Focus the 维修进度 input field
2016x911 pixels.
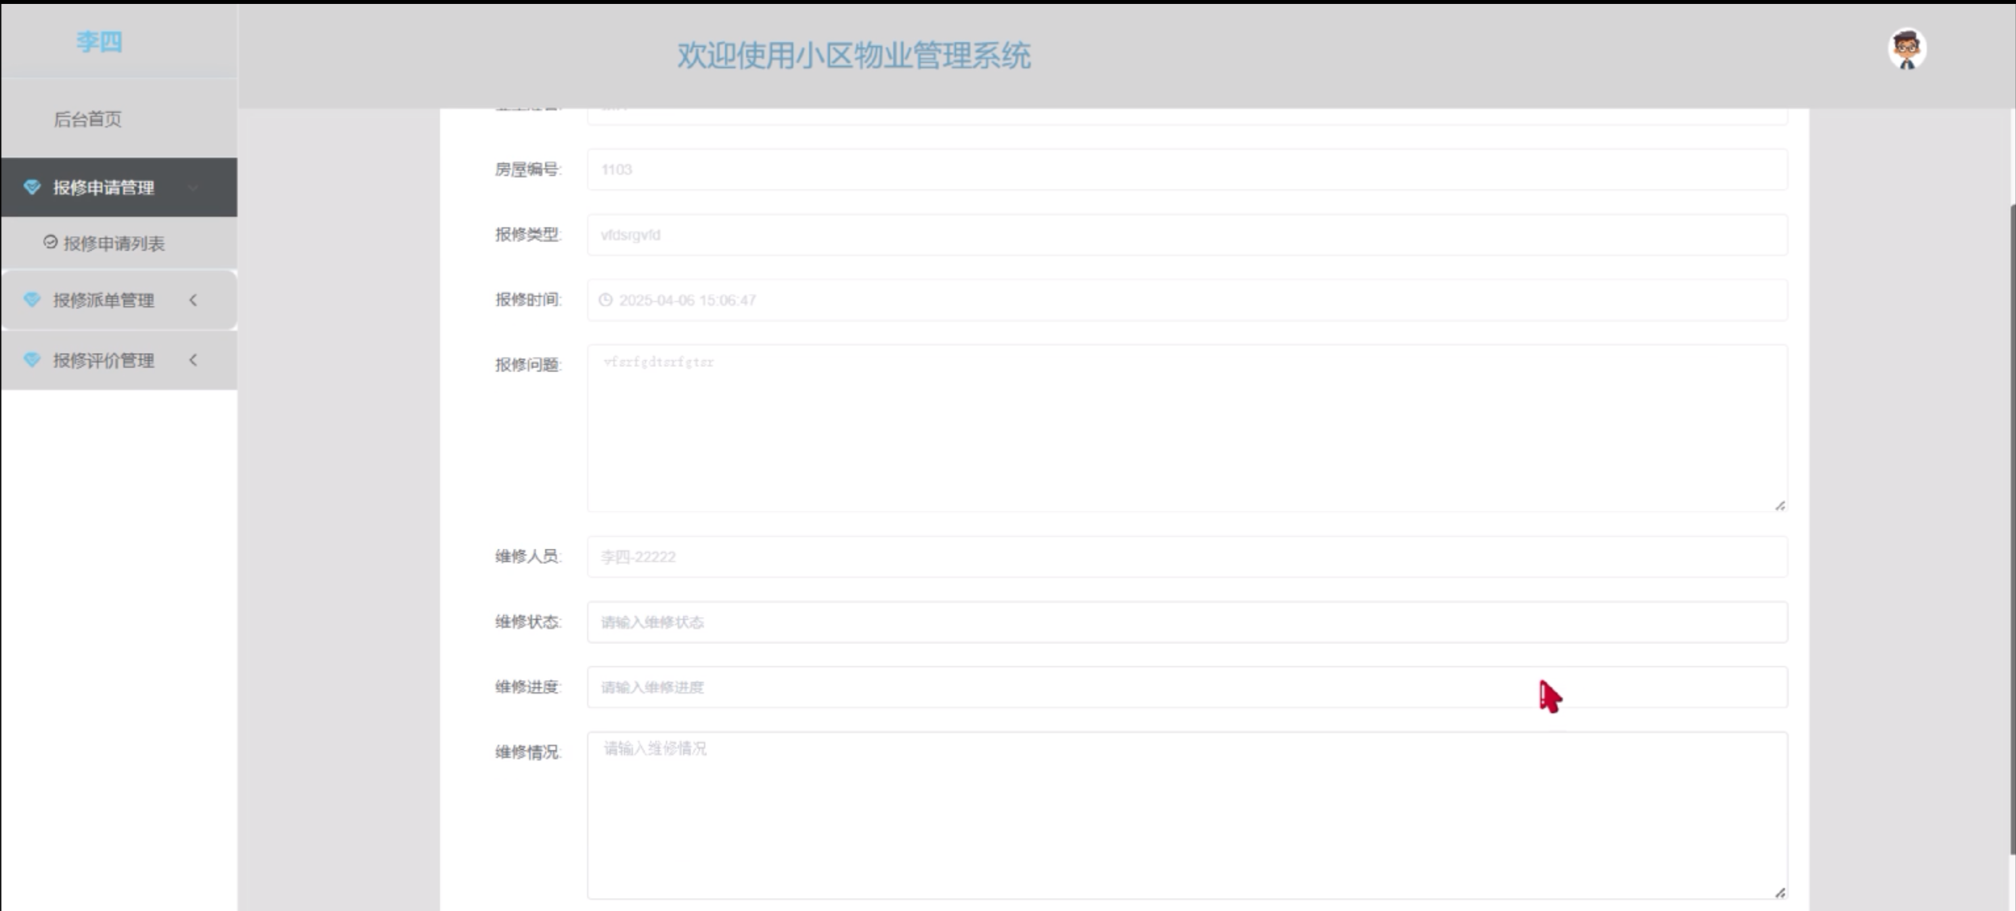point(1187,687)
